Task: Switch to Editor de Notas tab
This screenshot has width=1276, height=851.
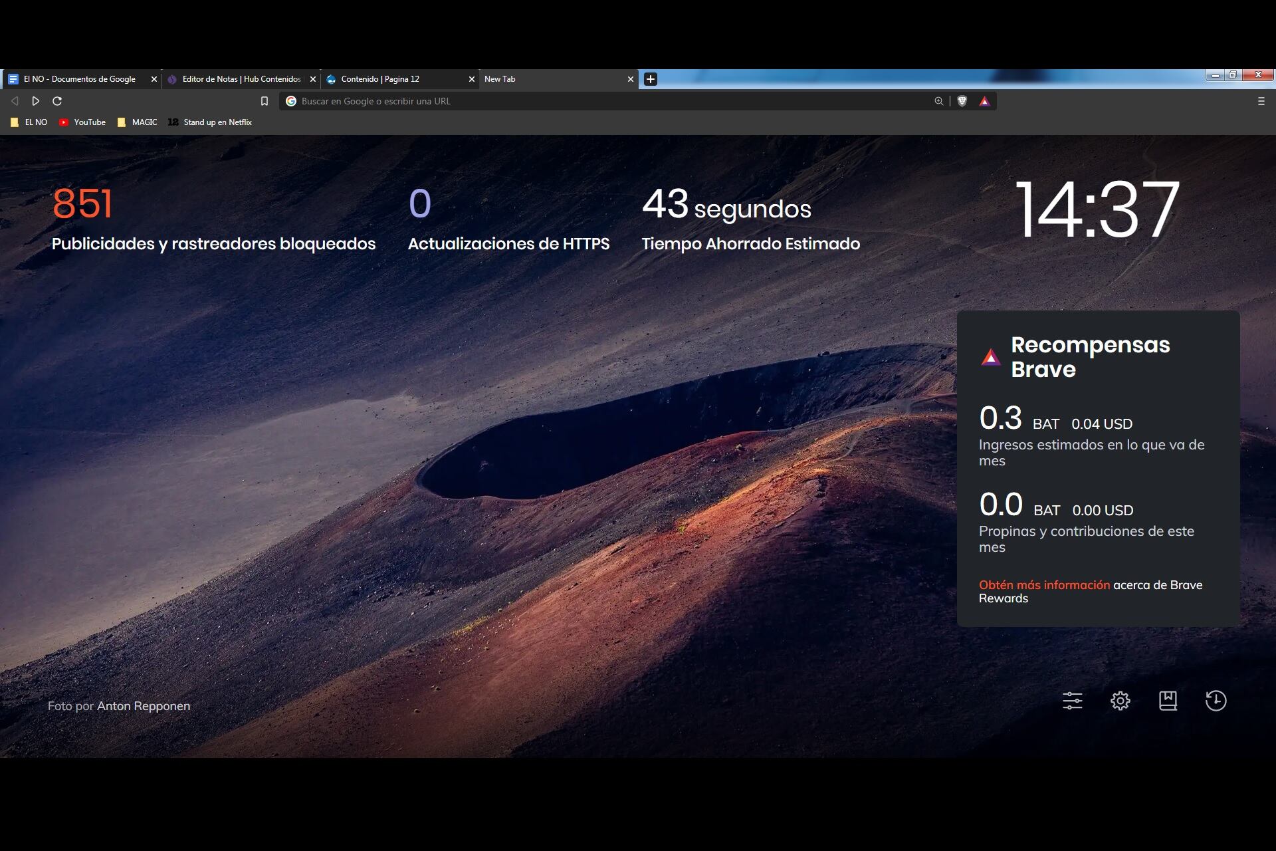Action: (x=241, y=79)
